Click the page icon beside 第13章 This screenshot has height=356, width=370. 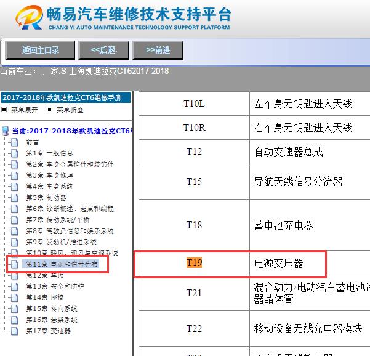15,286
